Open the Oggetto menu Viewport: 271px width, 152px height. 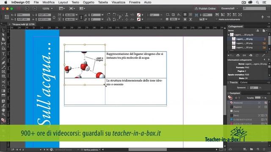click(x=88, y=2)
